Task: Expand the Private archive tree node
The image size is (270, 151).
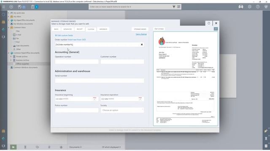Action: click(11, 57)
